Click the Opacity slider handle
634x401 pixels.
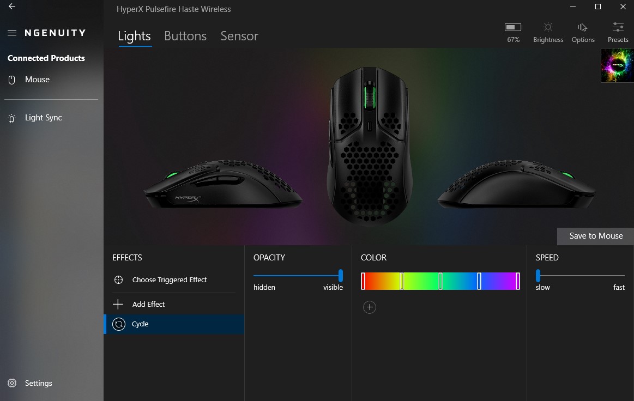click(341, 276)
